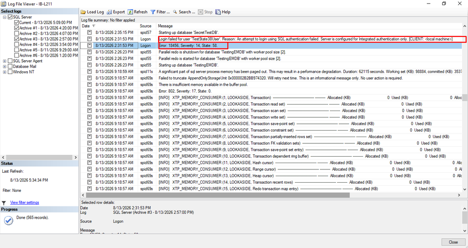Check the Database Mail checkbox
Viewport: 468px width, 248px height.
click(x=10, y=67)
